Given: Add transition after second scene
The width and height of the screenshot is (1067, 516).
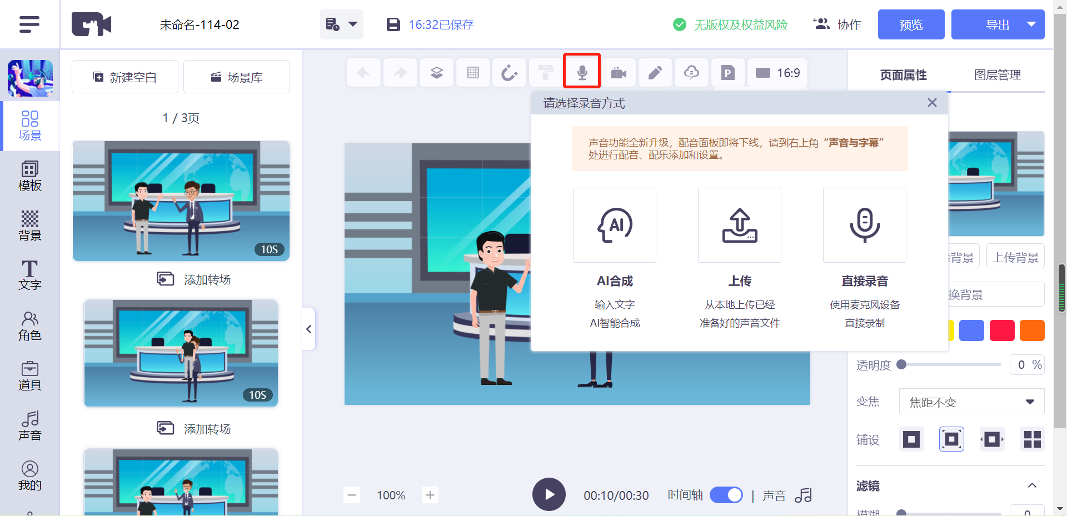Looking at the screenshot, I should pyautogui.click(x=193, y=428).
